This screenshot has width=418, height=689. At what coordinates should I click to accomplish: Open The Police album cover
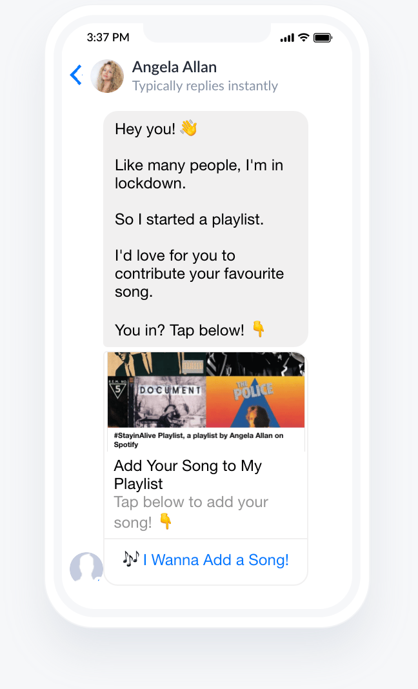click(x=255, y=401)
